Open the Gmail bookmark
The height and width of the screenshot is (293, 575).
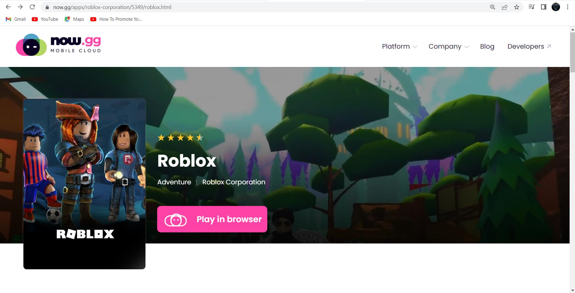[16, 19]
